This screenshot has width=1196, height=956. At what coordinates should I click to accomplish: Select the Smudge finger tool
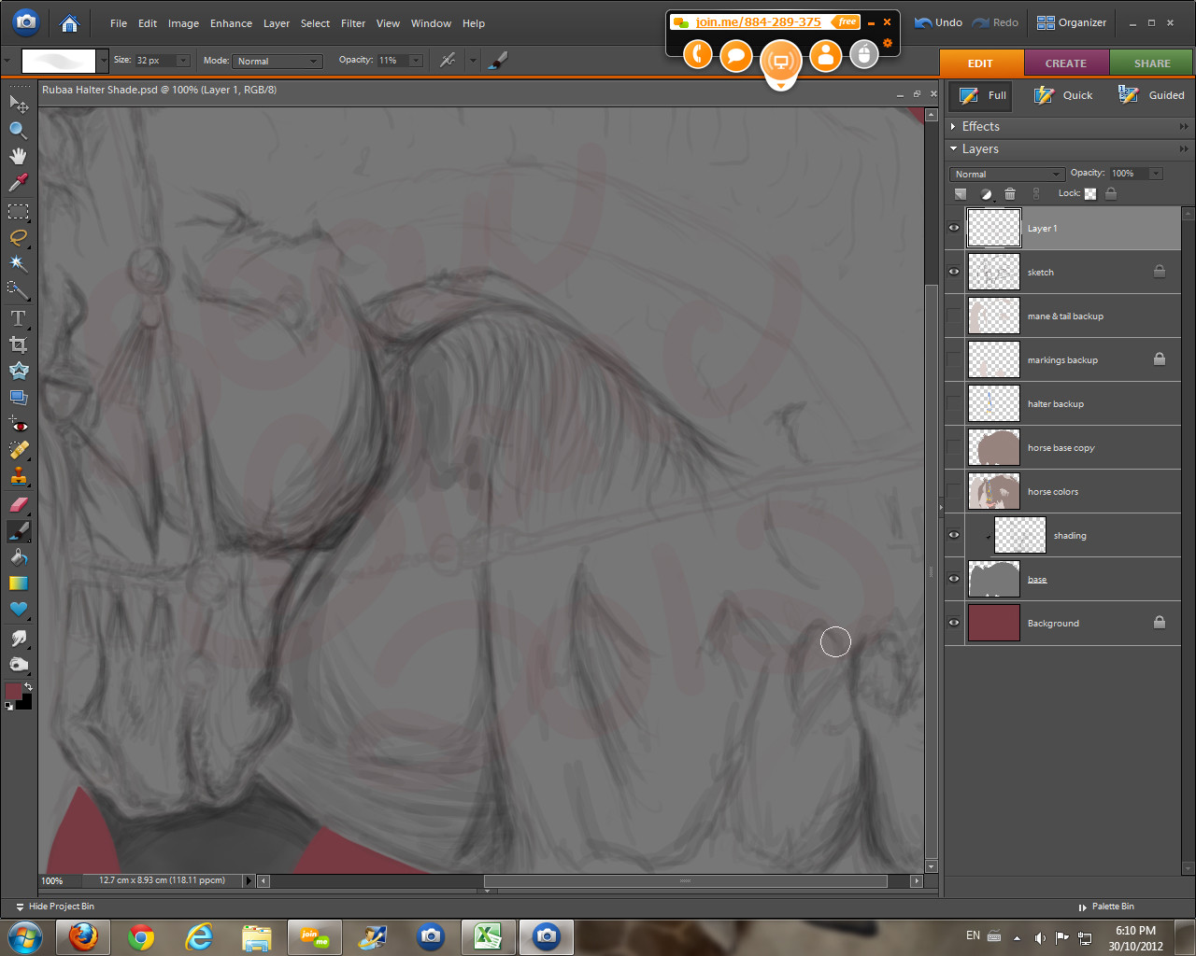[19, 639]
